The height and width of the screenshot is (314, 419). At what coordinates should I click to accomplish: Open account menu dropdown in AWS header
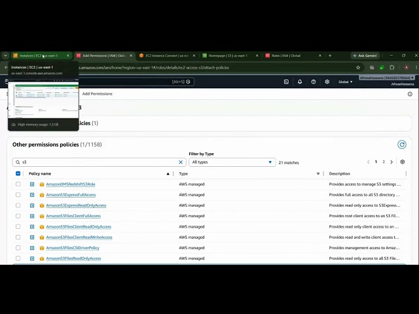(x=387, y=78)
